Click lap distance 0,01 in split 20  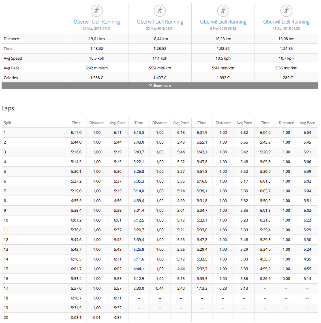click(x=97, y=318)
